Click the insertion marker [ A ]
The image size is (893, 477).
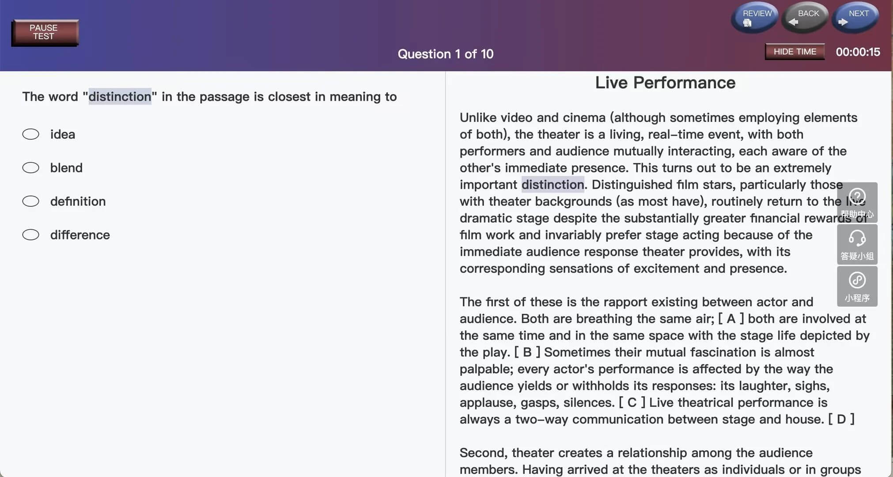pos(731,319)
